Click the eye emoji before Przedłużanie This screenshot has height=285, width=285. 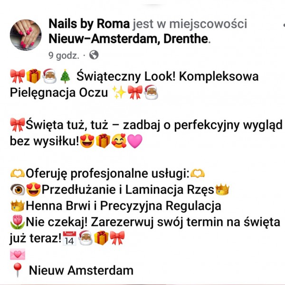[18, 190]
